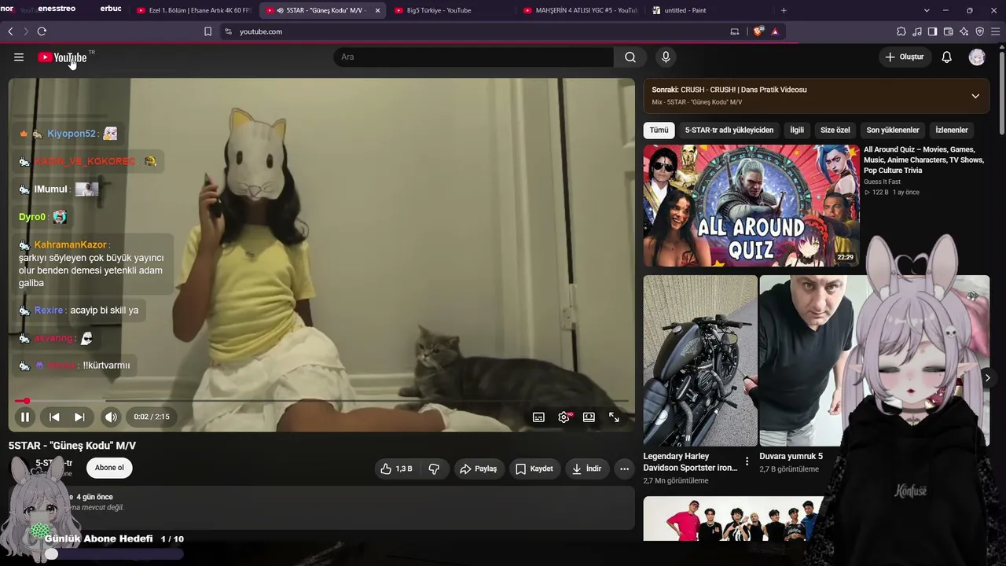This screenshot has width=1006, height=566.
Task: Open the Brave Rewards triangle icon
Action: pos(775,31)
